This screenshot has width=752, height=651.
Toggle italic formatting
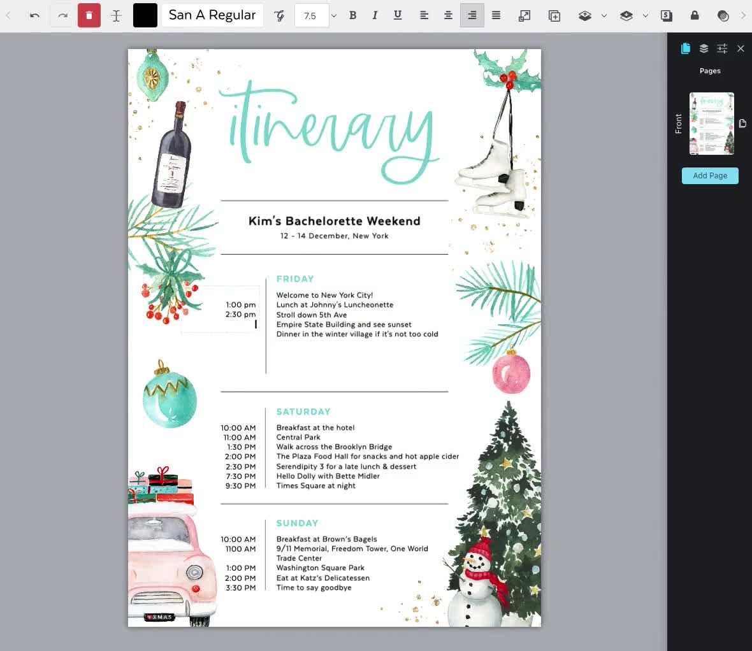pyautogui.click(x=375, y=15)
